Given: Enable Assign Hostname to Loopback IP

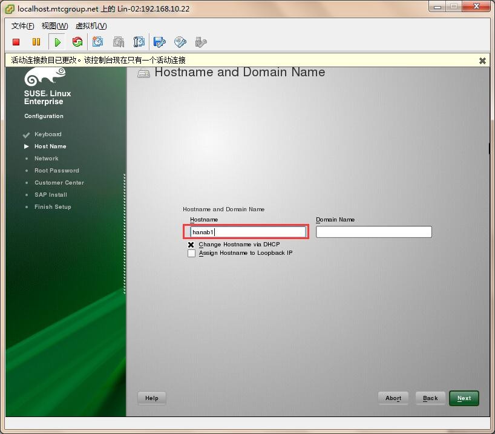Looking at the screenshot, I should (191, 254).
